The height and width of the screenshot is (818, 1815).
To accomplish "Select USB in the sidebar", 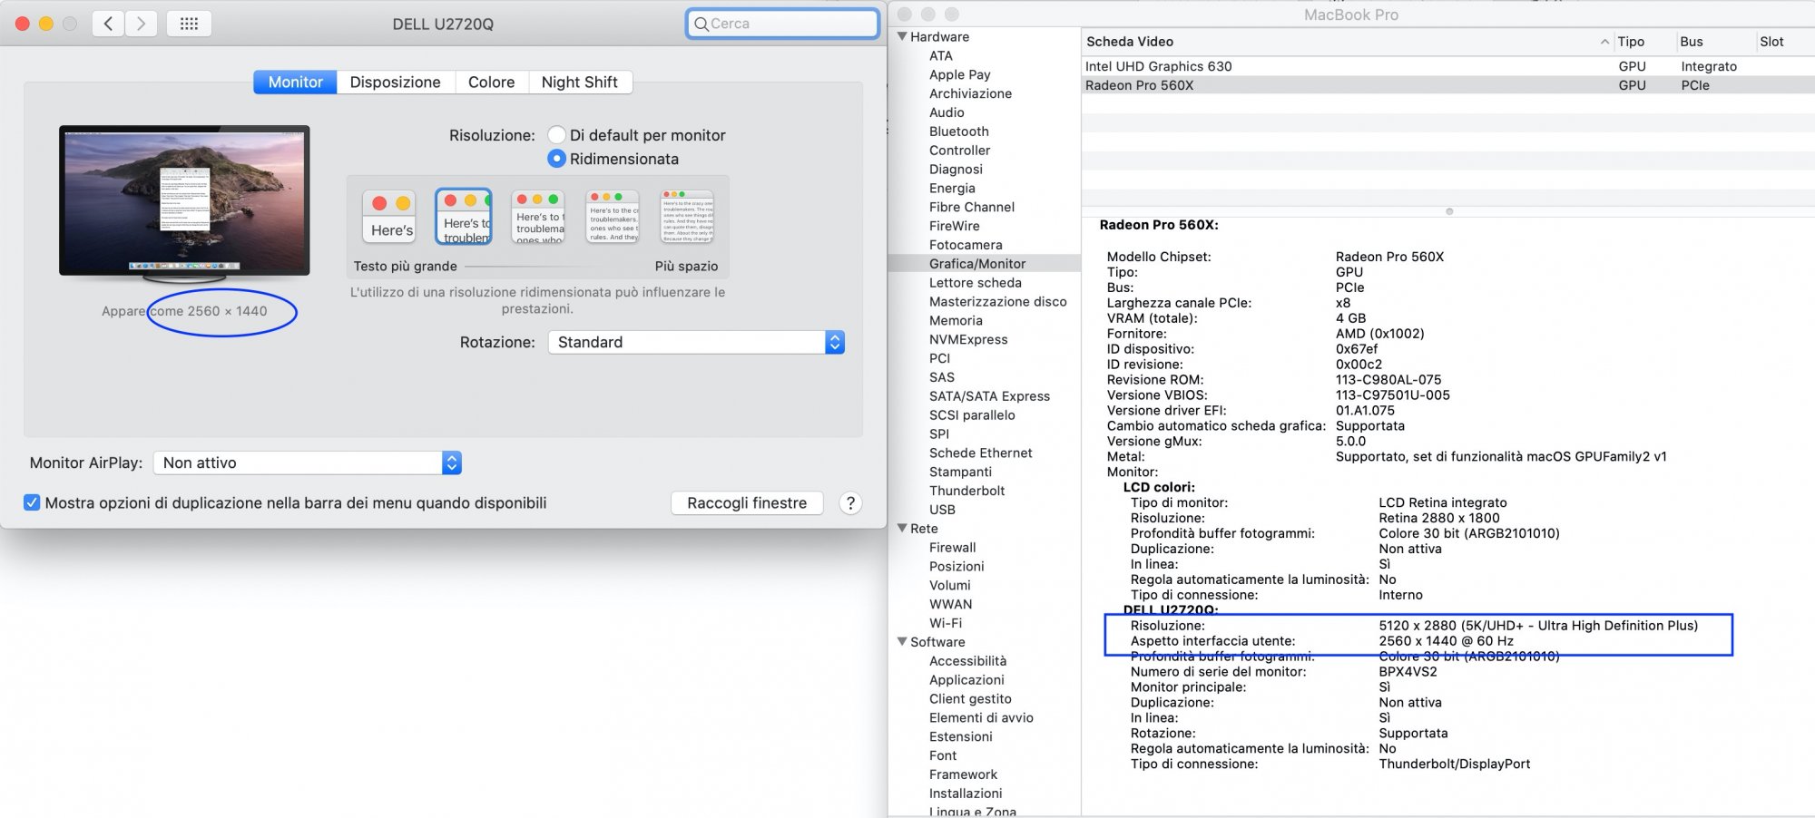I will point(942,510).
